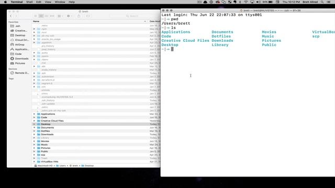Select iCloud Drive in Finder sidebar

(x=19, y=40)
